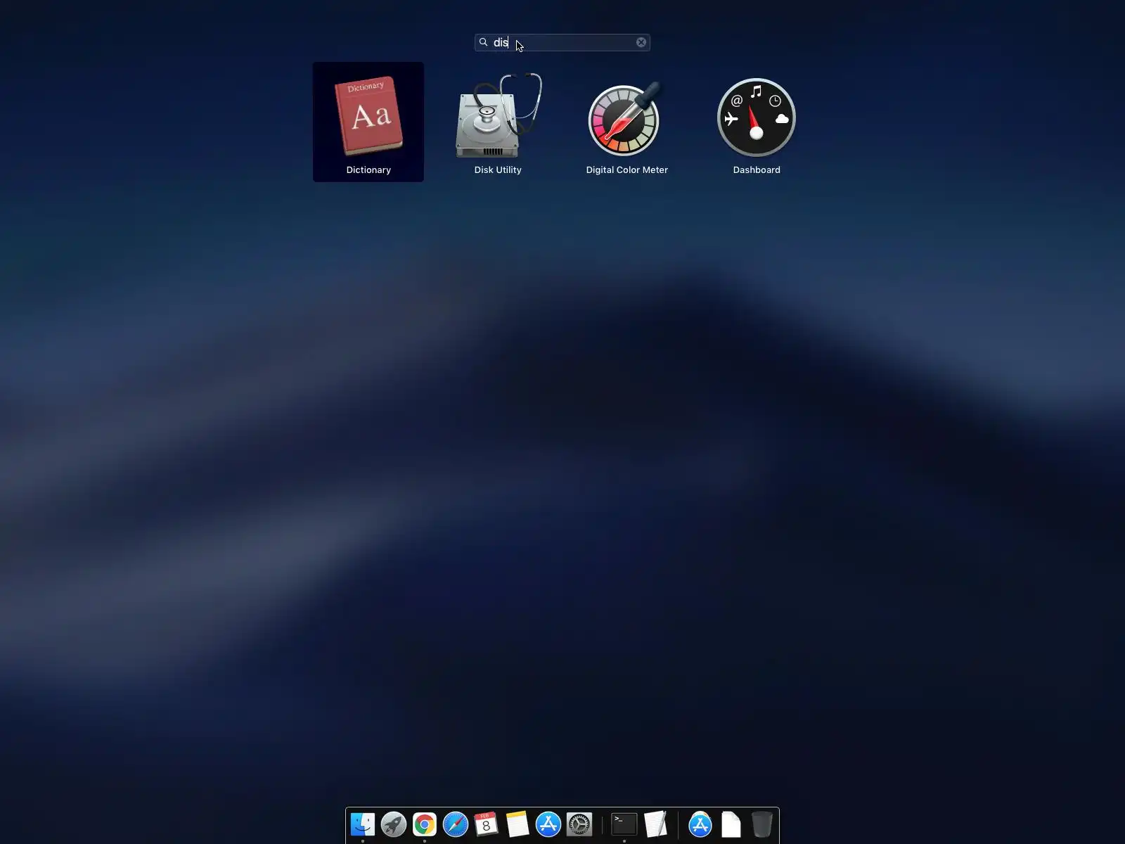This screenshot has width=1125, height=844.
Task: Open the stack icon right of TextEdit
Action: coord(700,824)
